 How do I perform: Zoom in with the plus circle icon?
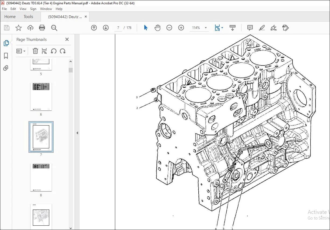tap(181, 28)
